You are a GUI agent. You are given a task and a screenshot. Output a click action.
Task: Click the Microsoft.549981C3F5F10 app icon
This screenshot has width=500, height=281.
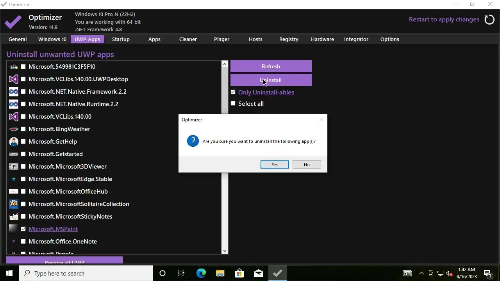click(x=14, y=67)
